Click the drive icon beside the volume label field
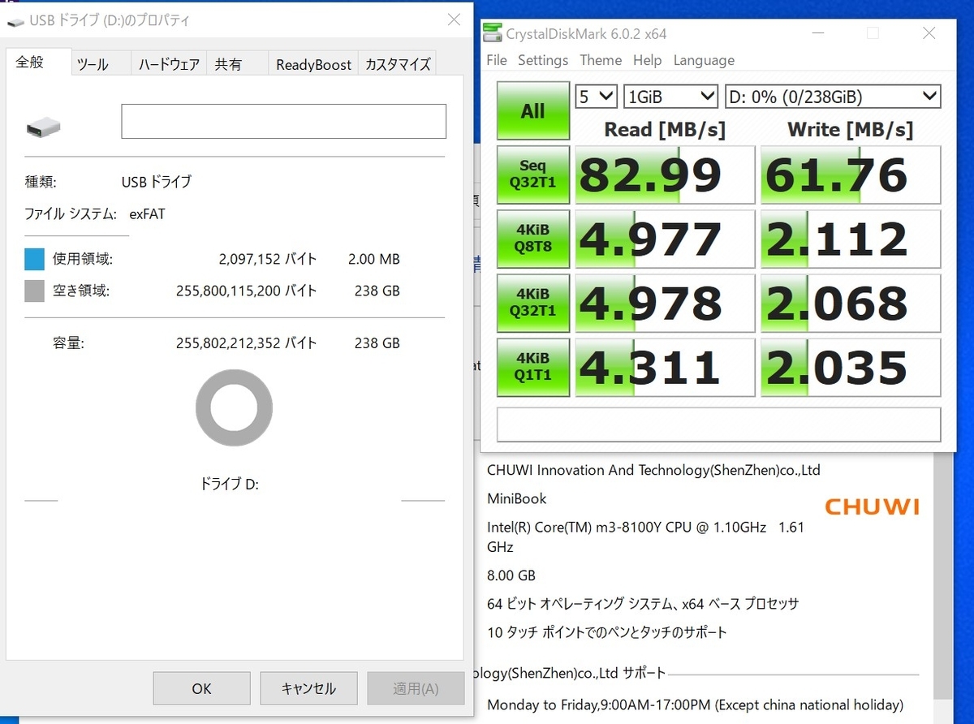Image resolution: width=974 pixels, height=724 pixels. click(43, 126)
